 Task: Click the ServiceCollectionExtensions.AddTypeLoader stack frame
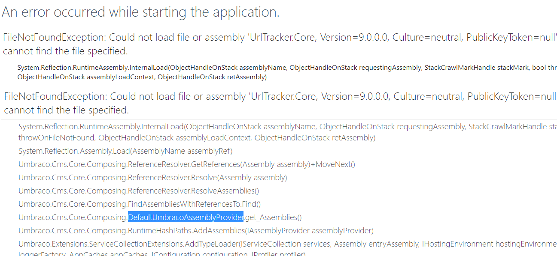(x=288, y=244)
